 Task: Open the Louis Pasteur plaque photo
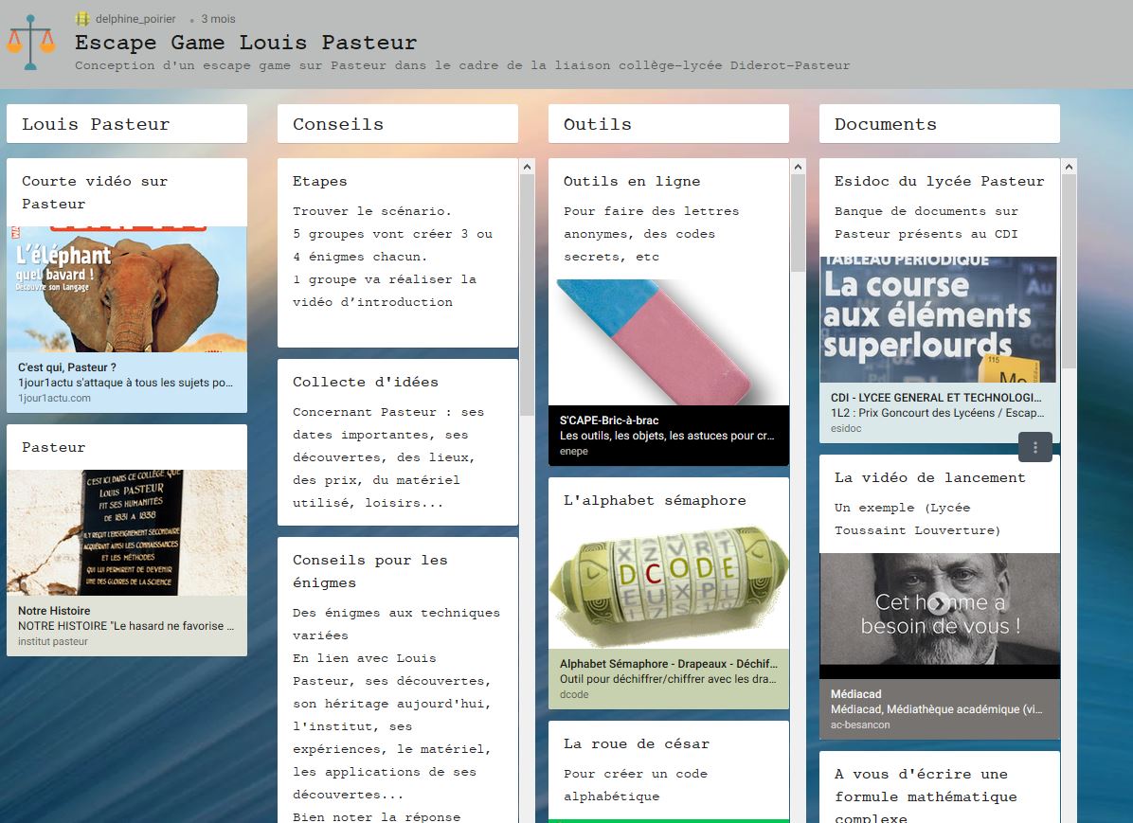[127, 532]
